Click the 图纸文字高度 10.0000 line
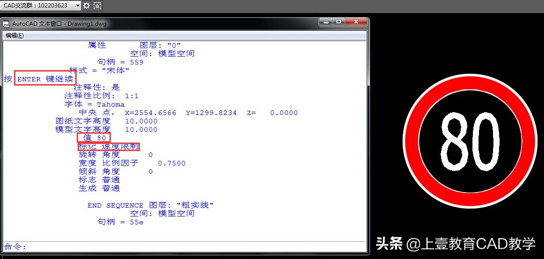This screenshot has height=259, width=544. pos(107,121)
